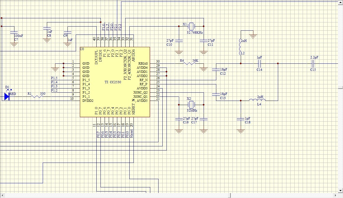
Task: Select the 'C11' designator
Action: point(210,45)
